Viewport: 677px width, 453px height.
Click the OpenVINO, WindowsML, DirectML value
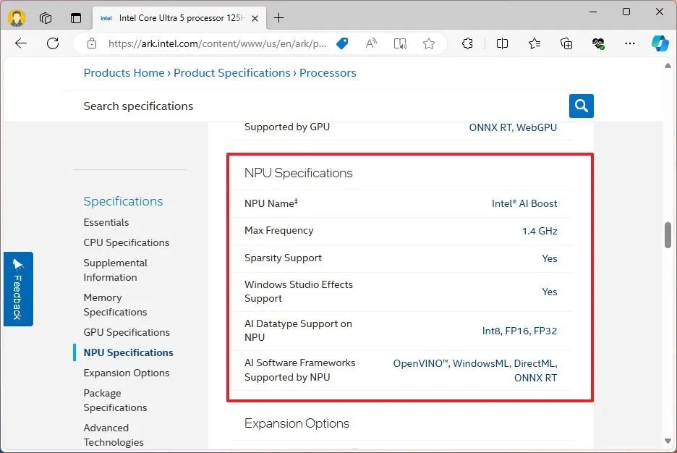click(475, 371)
